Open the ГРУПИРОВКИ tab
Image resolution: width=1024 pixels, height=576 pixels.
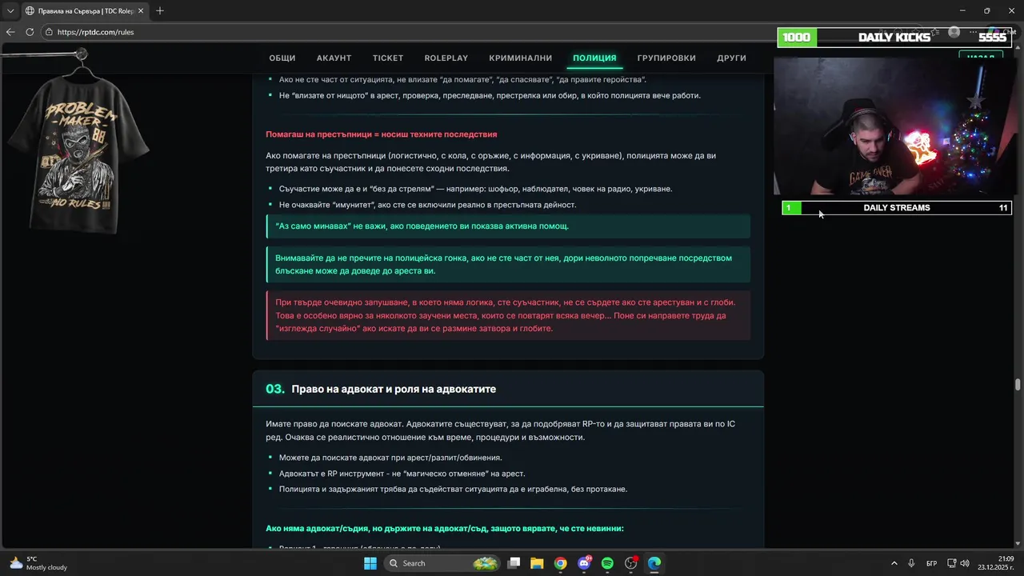coord(666,58)
